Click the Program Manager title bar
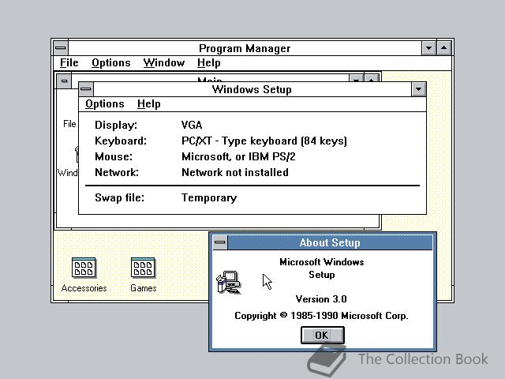This screenshot has width=505, height=379. tap(245, 48)
